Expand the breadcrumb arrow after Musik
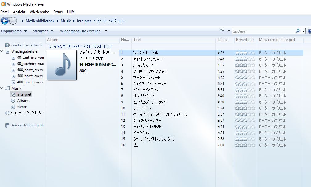This screenshot has width=311, height=187. [x=74, y=21]
